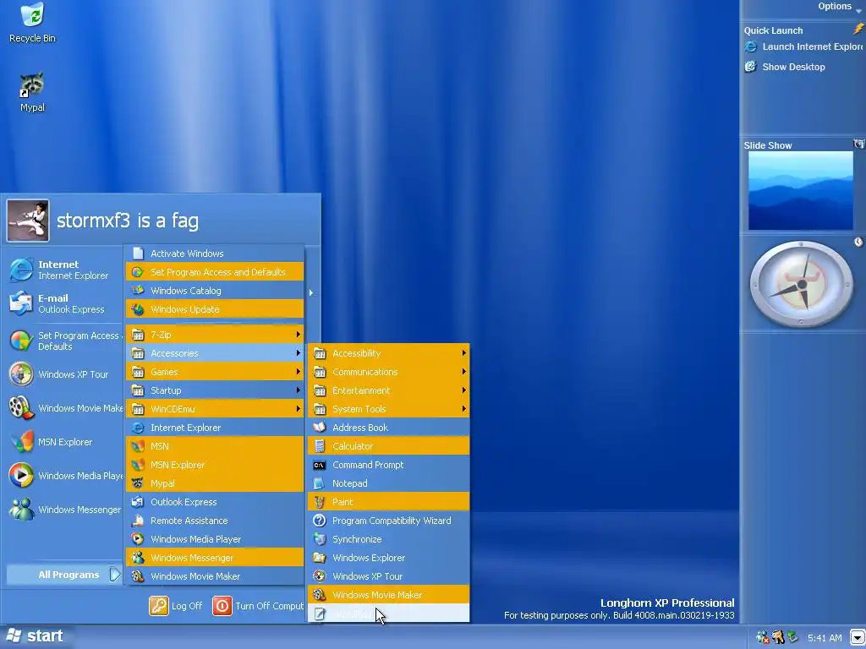Select the highlighted WordPad entry
The width and height of the screenshot is (866, 649).
pyautogui.click(x=389, y=614)
